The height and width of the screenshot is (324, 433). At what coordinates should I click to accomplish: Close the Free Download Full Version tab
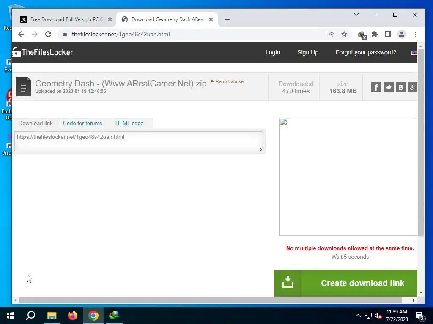110,19
